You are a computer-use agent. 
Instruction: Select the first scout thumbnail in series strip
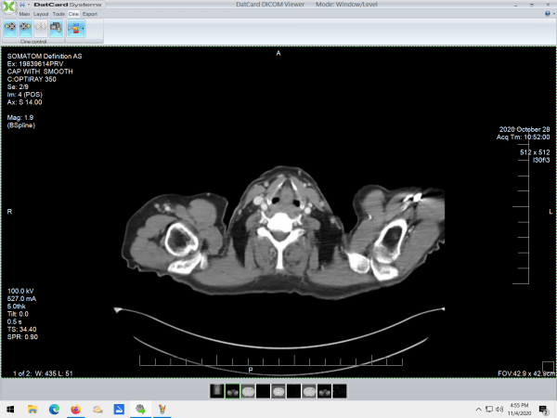218,392
